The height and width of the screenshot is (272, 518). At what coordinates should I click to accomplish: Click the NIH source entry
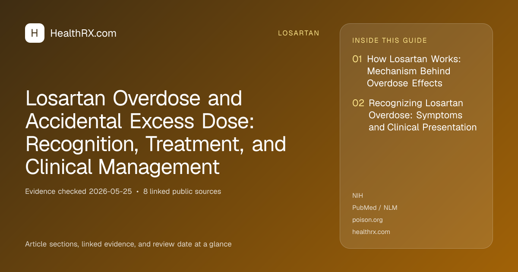358,196
